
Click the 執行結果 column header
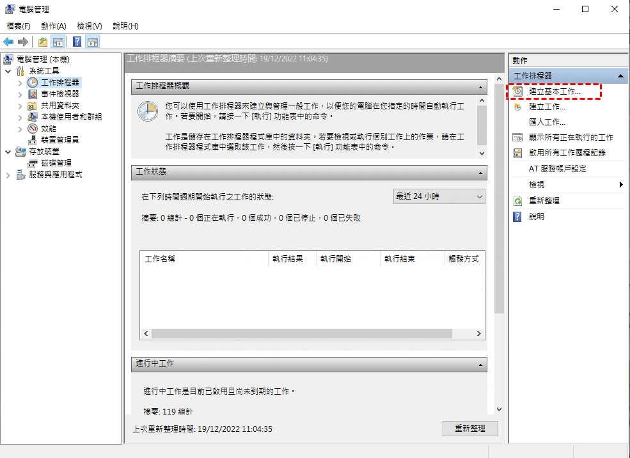(x=292, y=259)
